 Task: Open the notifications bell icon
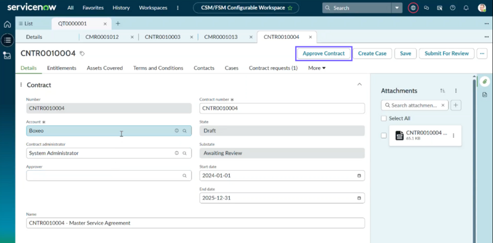coord(467,8)
